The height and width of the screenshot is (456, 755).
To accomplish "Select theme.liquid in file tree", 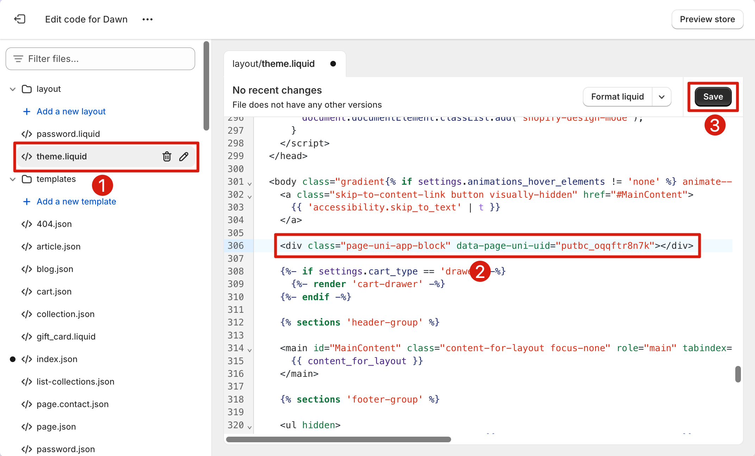I will pyautogui.click(x=106, y=157).
